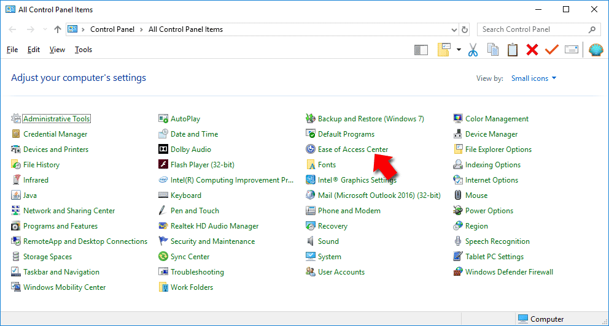Open the folder options dropdown arrow
The width and height of the screenshot is (609, 326).
click(x=459, y=50)
